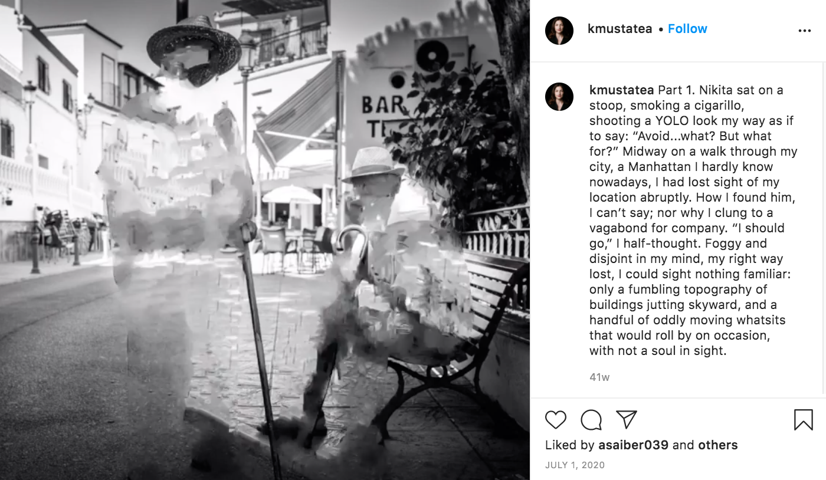The width and height of the screenshot is (826, 480).
Task: Click kmustatea avatar beside the caption
Action: [559, 97]
